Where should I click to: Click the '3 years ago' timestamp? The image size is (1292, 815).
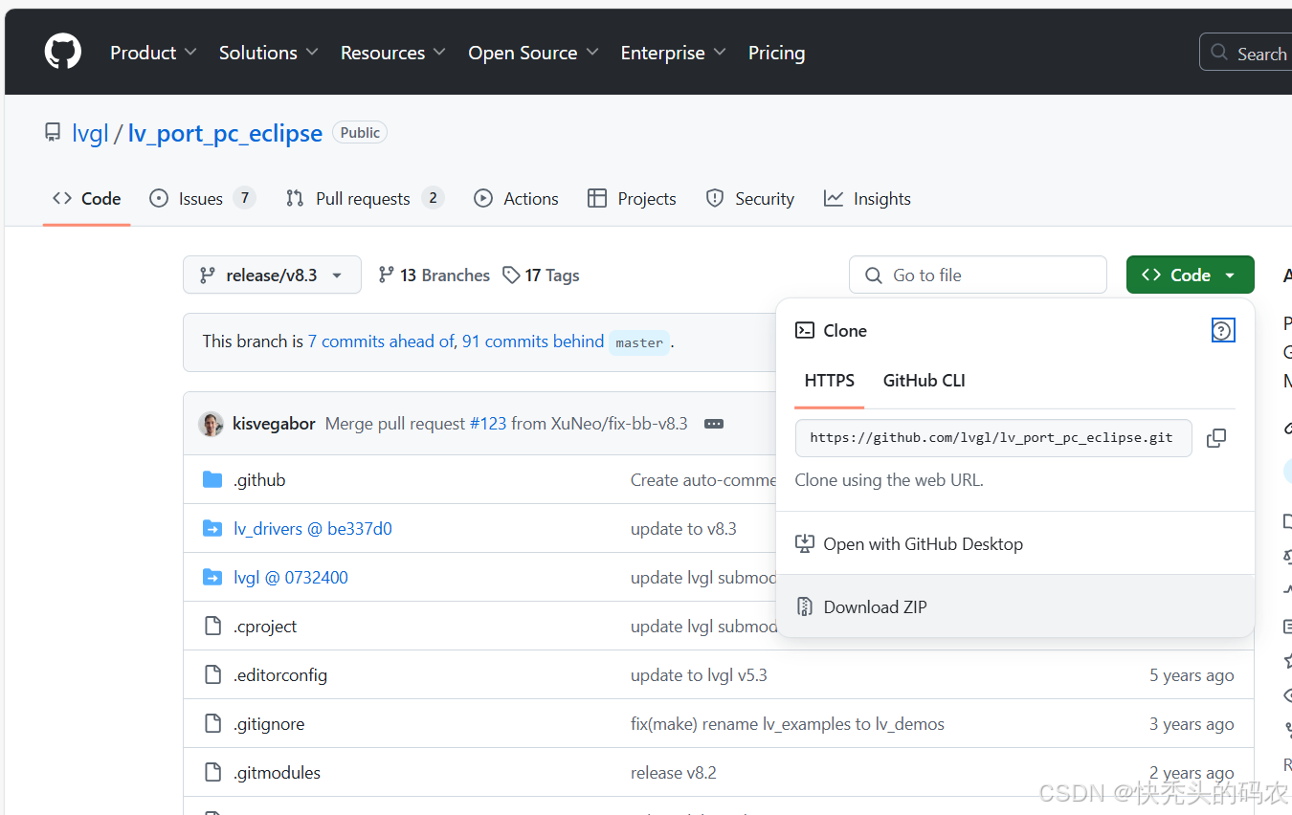pyautogui.click(x=1192, y=724)
